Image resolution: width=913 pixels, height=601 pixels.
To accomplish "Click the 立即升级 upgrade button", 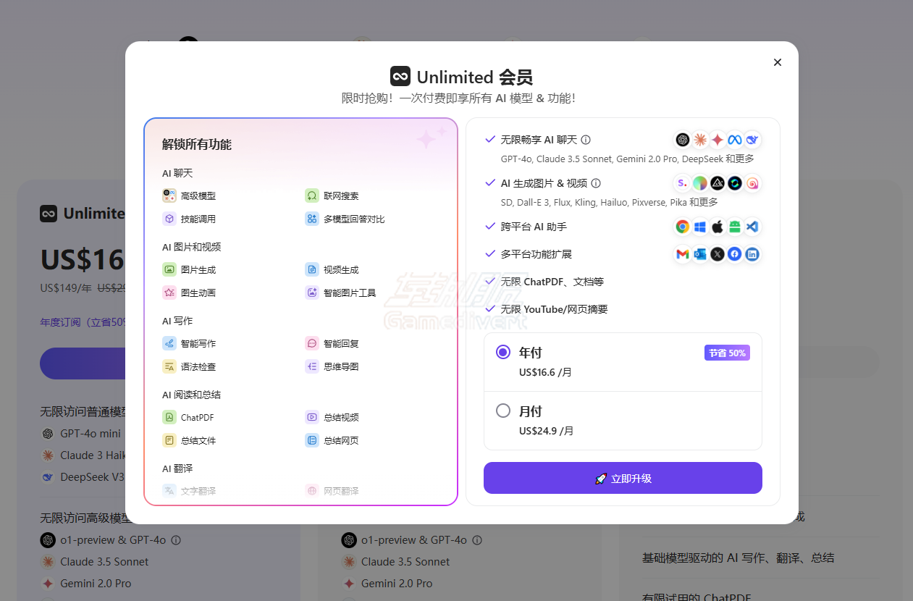I will click(x=623, y=478).
